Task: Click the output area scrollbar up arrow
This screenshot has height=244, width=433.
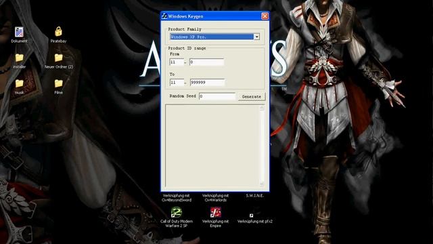Action: (x=262, y=108)
